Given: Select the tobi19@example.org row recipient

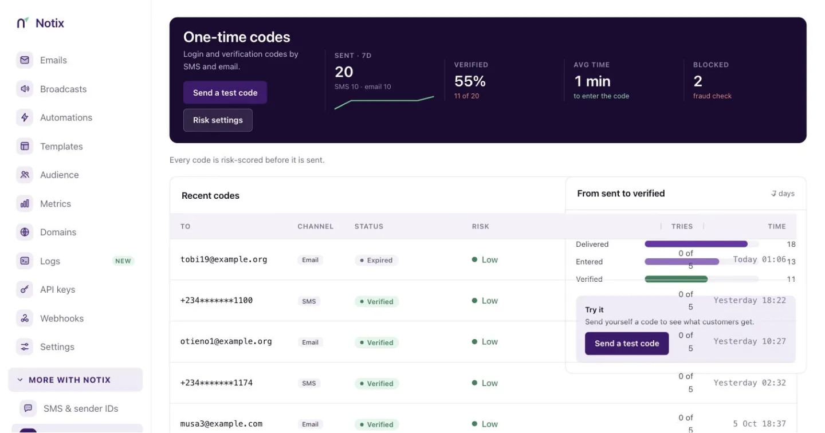Looking at the screenshot, I should (x=223, y=259).
